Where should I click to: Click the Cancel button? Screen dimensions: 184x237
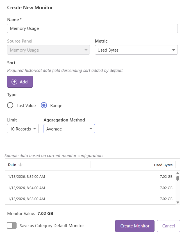[x=168, y=226]
